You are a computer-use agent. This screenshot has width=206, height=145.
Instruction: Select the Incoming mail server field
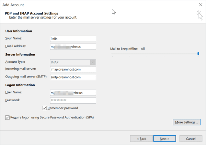73,69
